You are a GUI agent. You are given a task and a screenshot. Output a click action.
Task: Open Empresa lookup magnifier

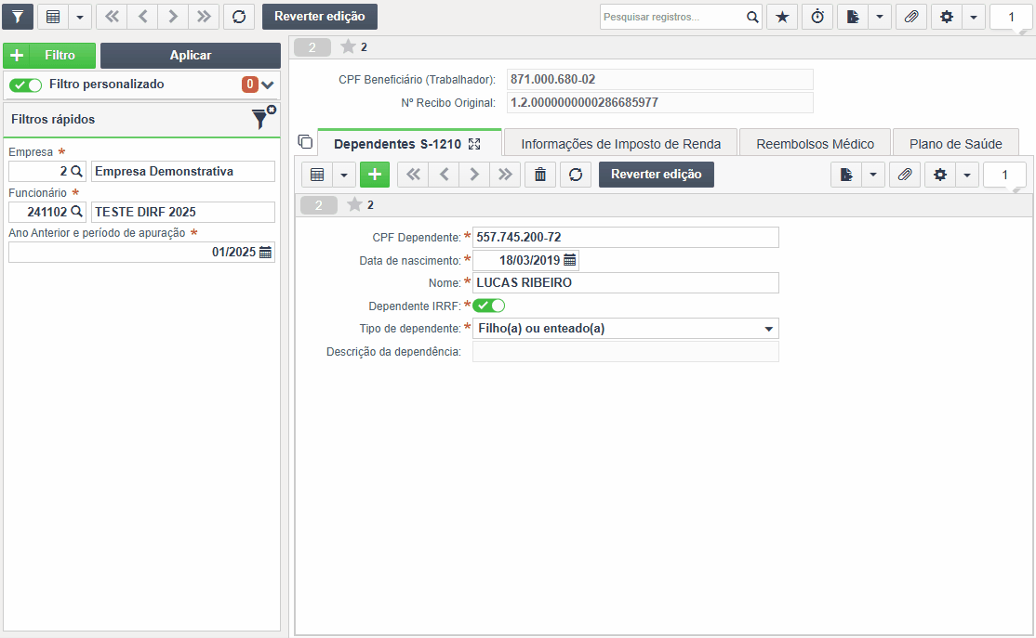click(x=76, y=171)
